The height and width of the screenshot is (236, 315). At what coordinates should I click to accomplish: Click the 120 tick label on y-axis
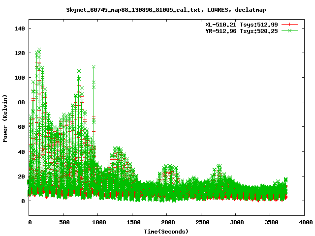tap(20, 53)
